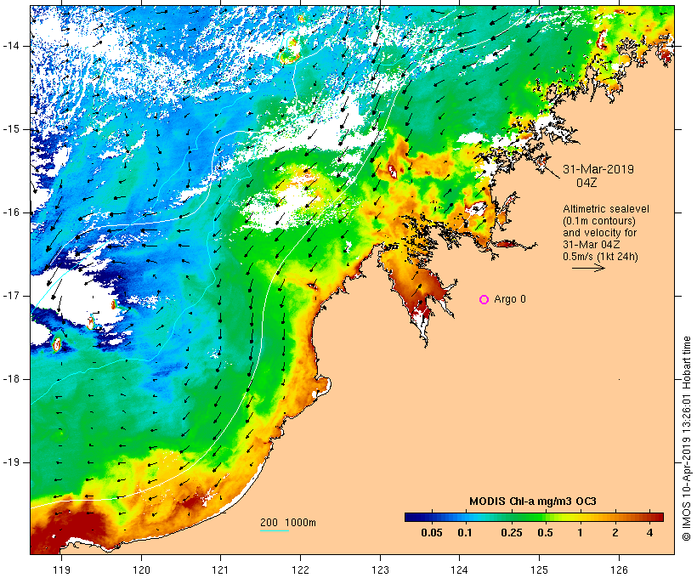
Task: Click the '200 1000m' bathymetry legend label
Action: click(288, 523)
